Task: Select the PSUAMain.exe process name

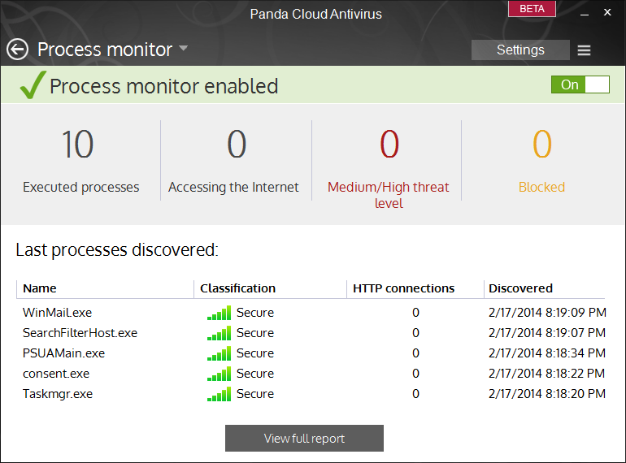Action: (x=64, y=353)
